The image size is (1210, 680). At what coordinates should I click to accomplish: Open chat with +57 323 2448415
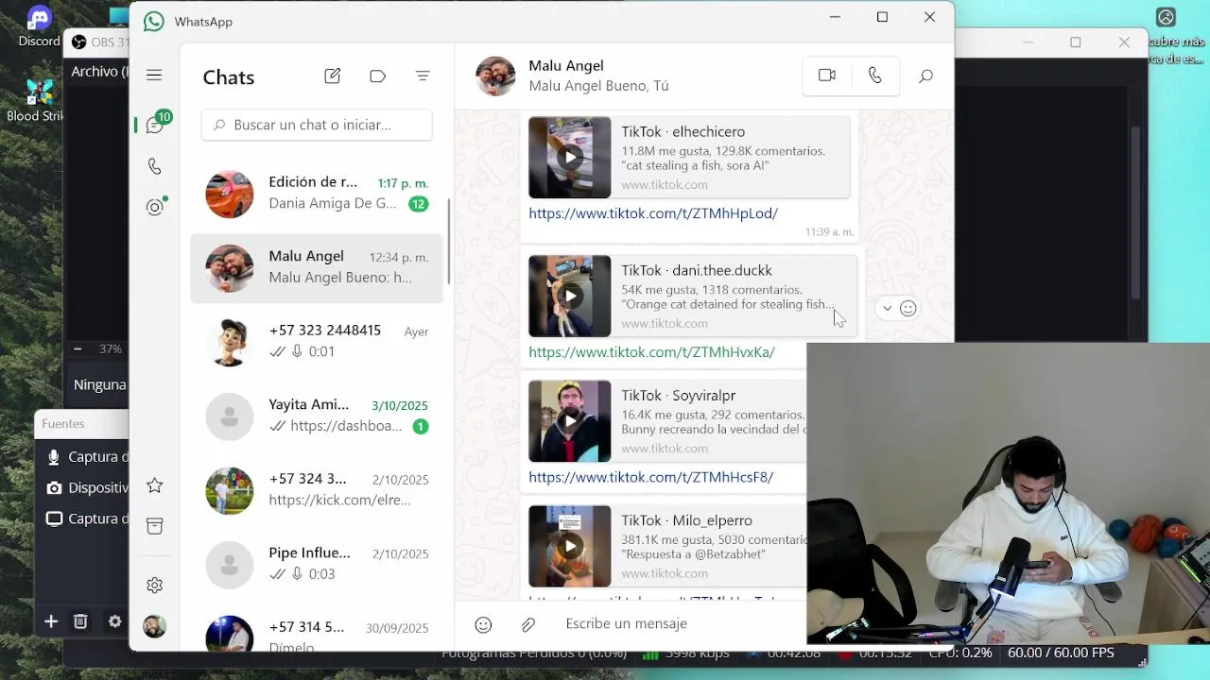pyautogui.click(x=317, y=342)
